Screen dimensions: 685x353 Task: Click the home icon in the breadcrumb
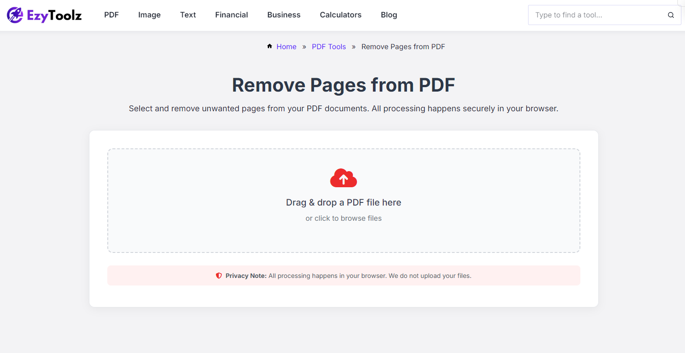click(x=270, y=46)
